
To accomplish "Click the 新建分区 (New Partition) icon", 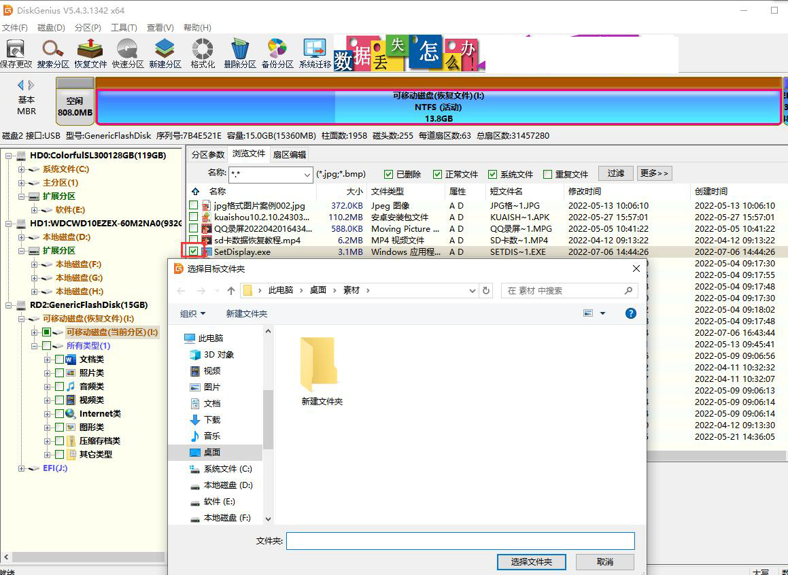I will pos(165,53).
